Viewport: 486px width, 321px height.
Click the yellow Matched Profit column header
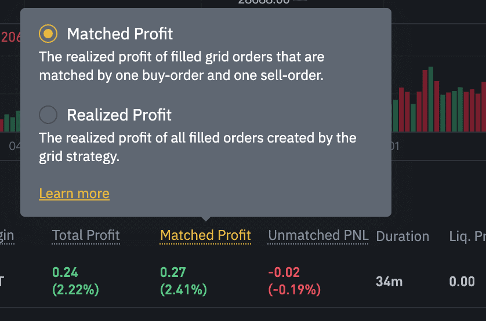click(205, 235)
